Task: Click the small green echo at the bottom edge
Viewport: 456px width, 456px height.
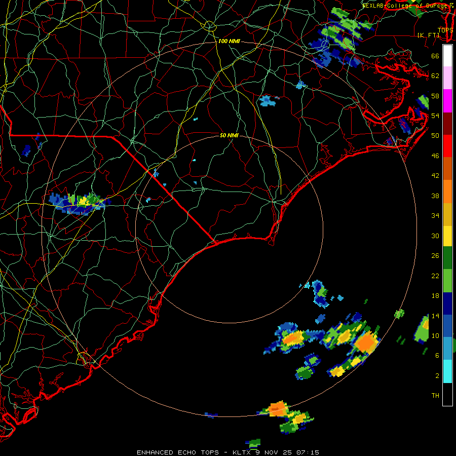Action: (254, 444)
